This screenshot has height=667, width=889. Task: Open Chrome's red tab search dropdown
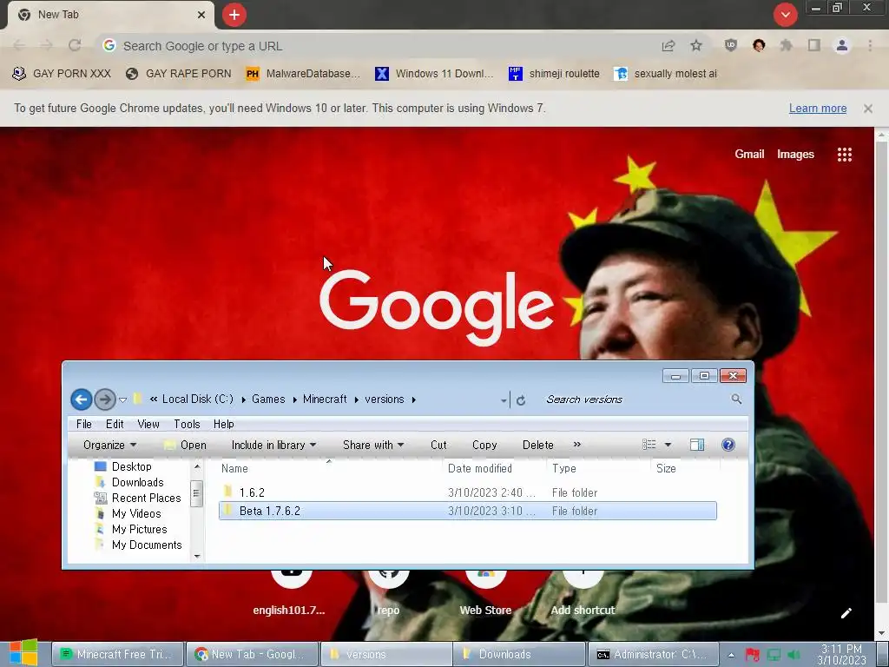point(785,15)
